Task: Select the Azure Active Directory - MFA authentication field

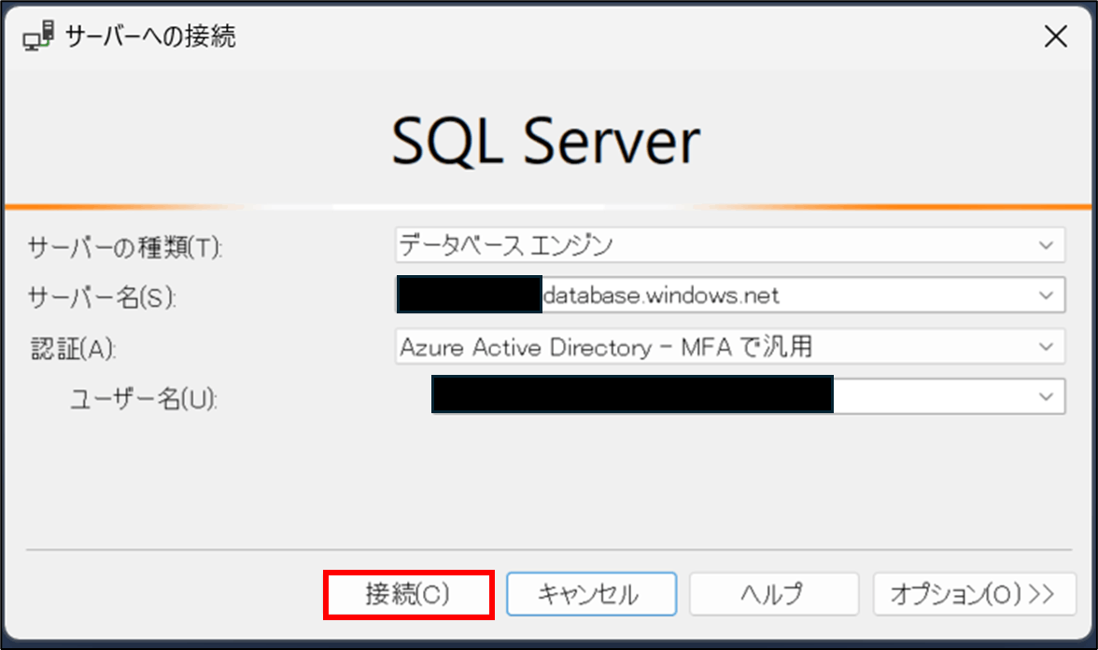Action: click(x=730, y=346)
